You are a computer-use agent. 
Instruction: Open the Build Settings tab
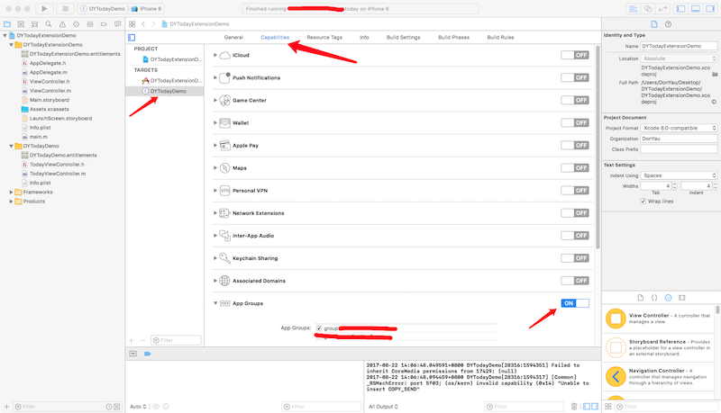403,37
